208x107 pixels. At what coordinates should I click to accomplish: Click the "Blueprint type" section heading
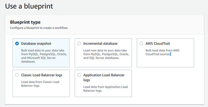pyautogui.click(x=25, y=22)
